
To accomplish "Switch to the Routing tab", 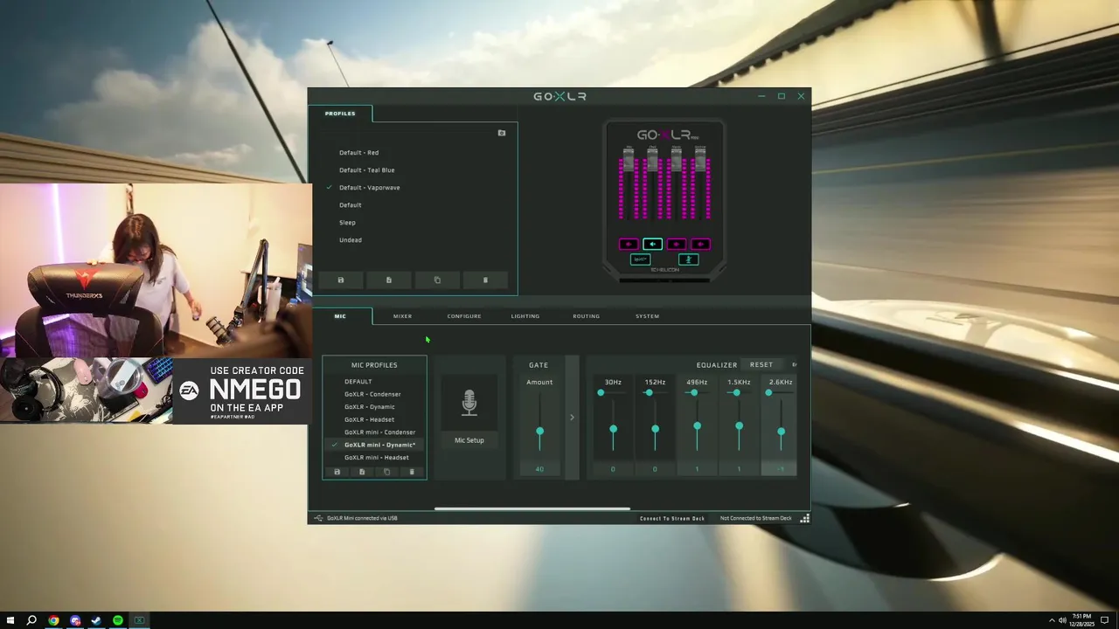I will click(586, 316).
